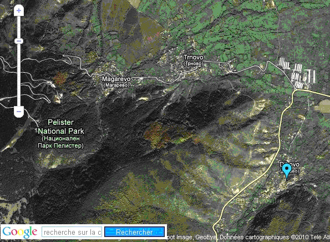Zoom out with the bottom minus button
Image resolution: width=330 pixels, height=242 pixels.
point(19,112)
